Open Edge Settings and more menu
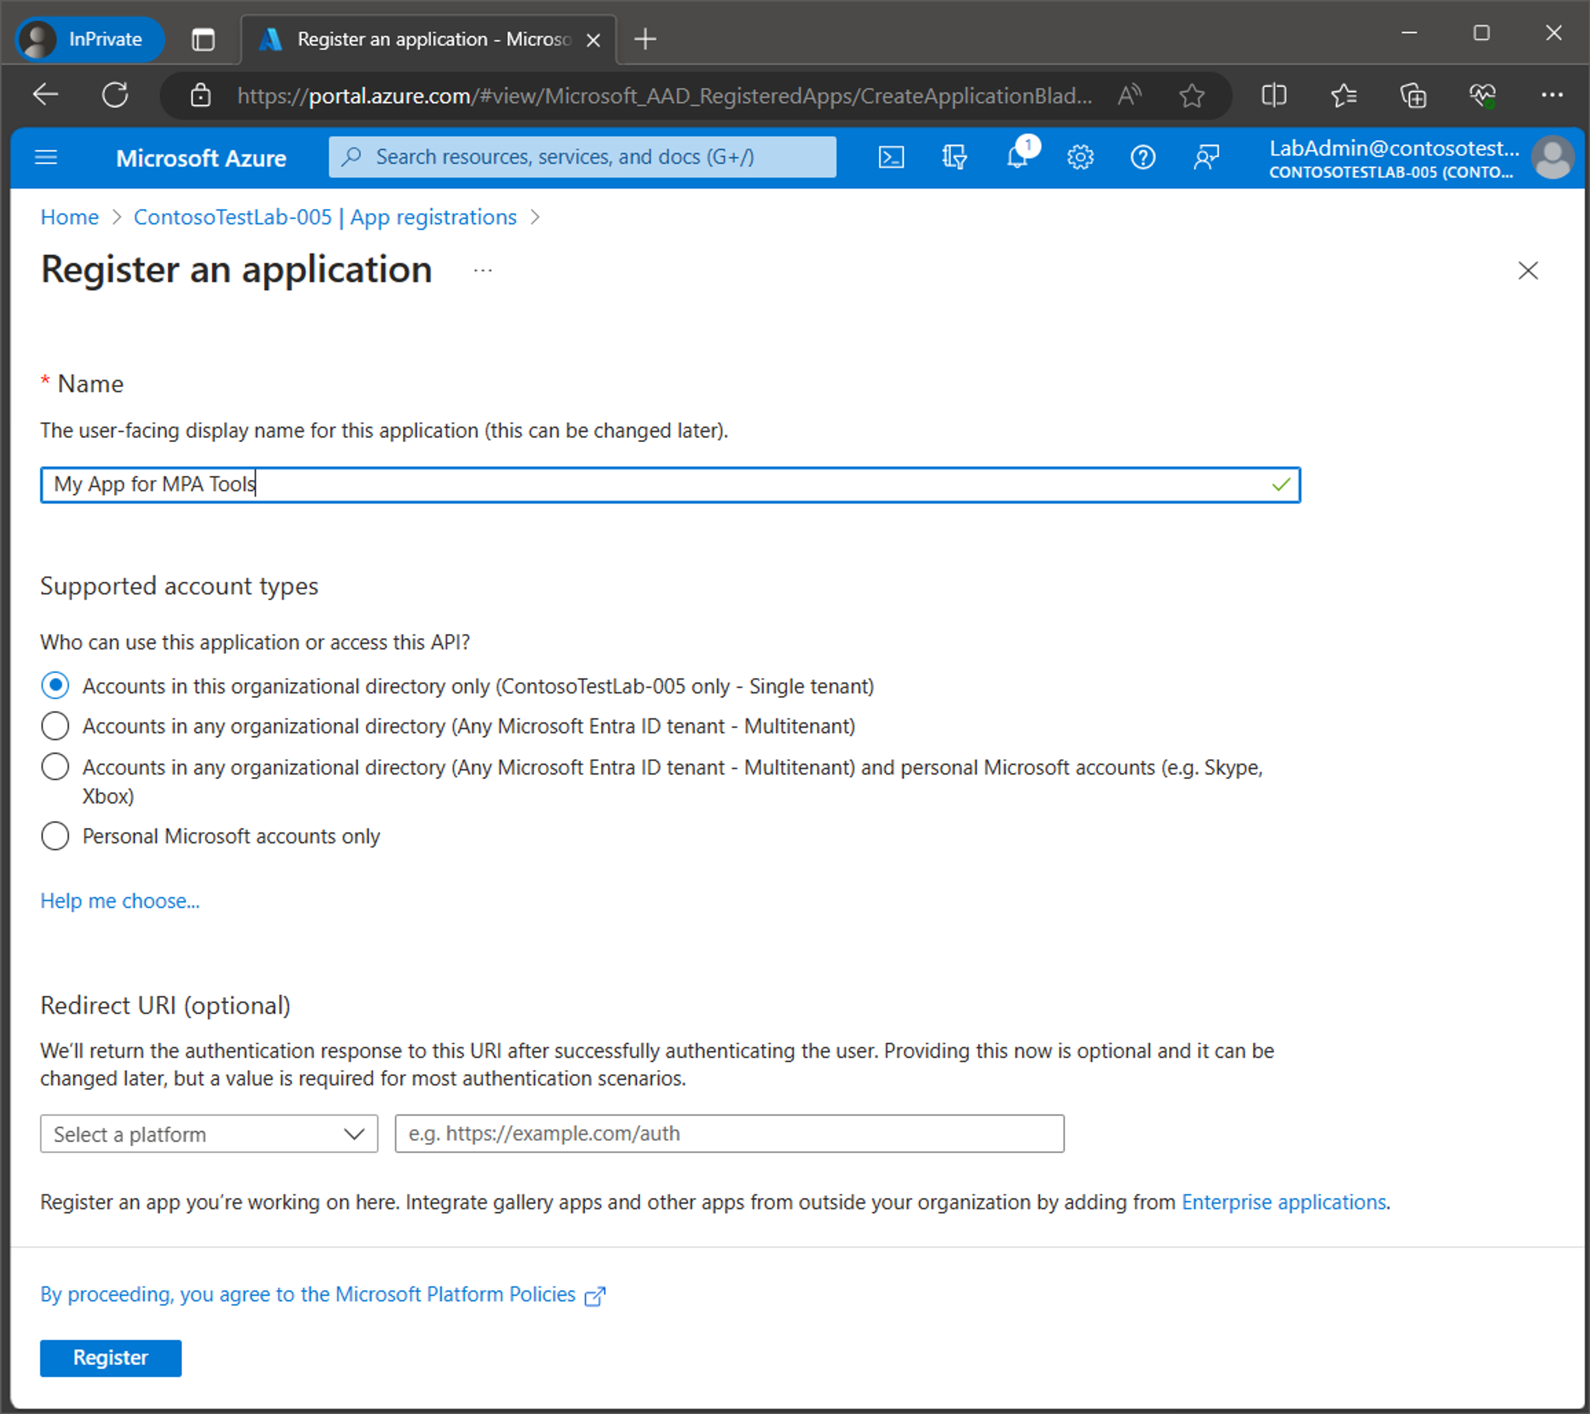 (x=1552, y=95)
